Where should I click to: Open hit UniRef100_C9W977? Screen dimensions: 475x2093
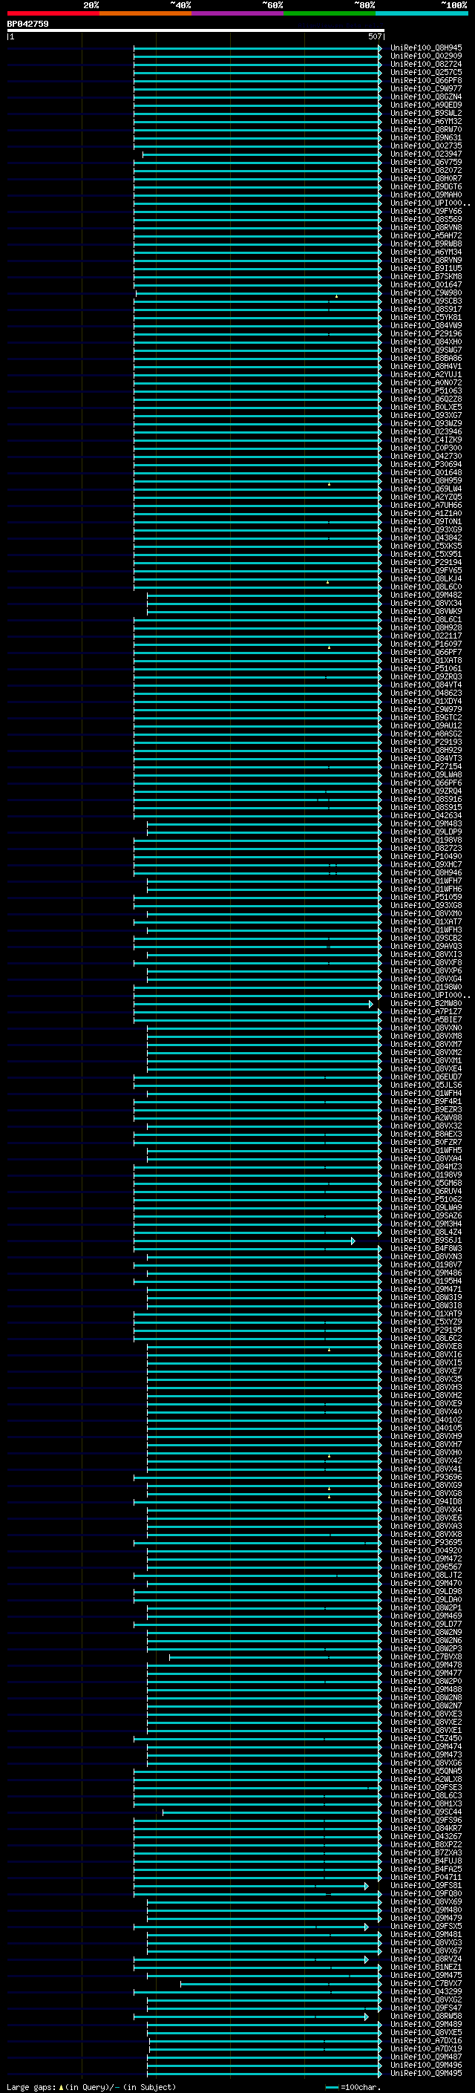[x=426, y=88]
